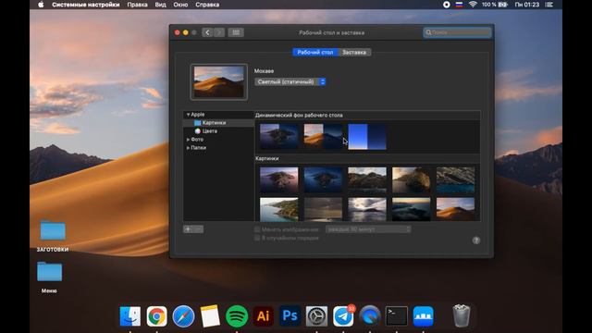Select Картинки in sidebar
This screenshot has width=592, height=333.
(218, 123)
